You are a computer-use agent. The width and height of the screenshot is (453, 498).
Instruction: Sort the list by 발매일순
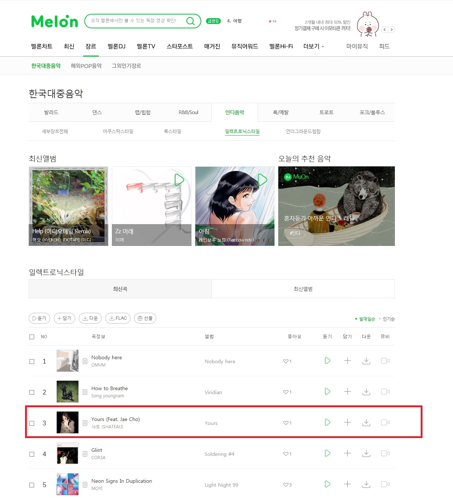coord(367,319)
